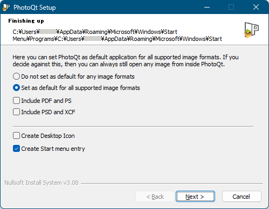This screenshot has height=209, width=269.
Task: Click the 'Here you can set PhotoQt' description
Action: [x=126, y=61]
